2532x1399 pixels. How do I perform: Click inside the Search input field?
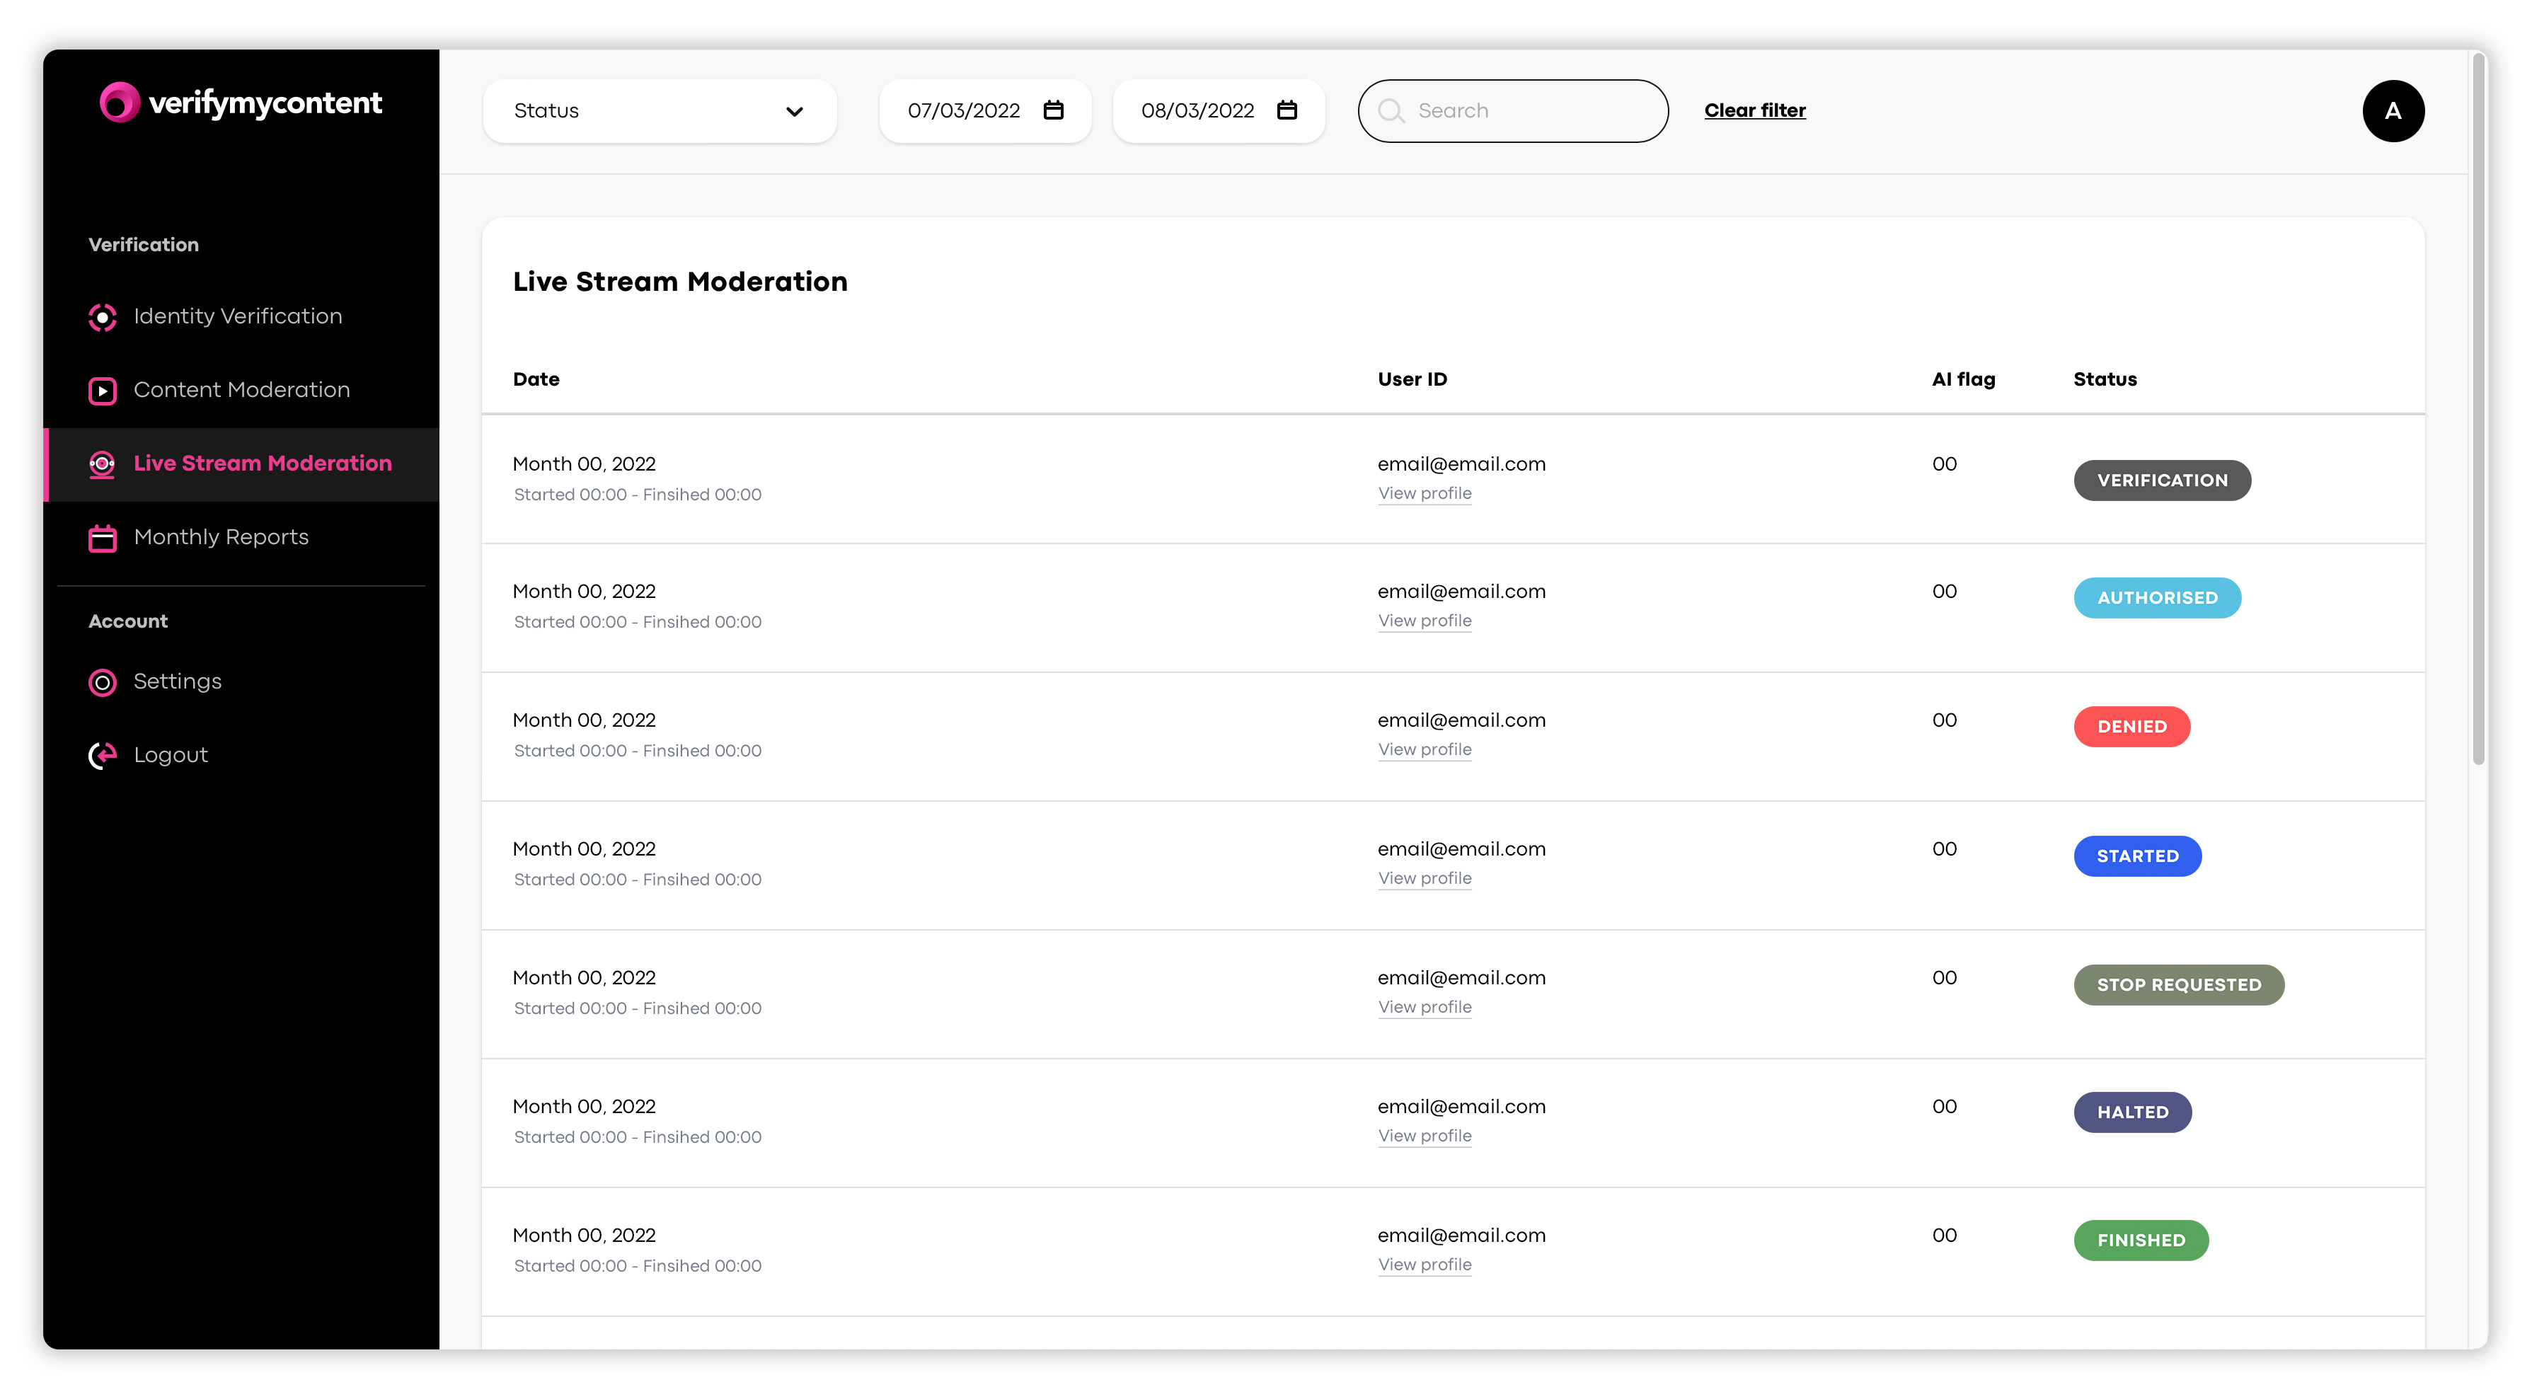pyautogui.click(x=1513, y=111)
